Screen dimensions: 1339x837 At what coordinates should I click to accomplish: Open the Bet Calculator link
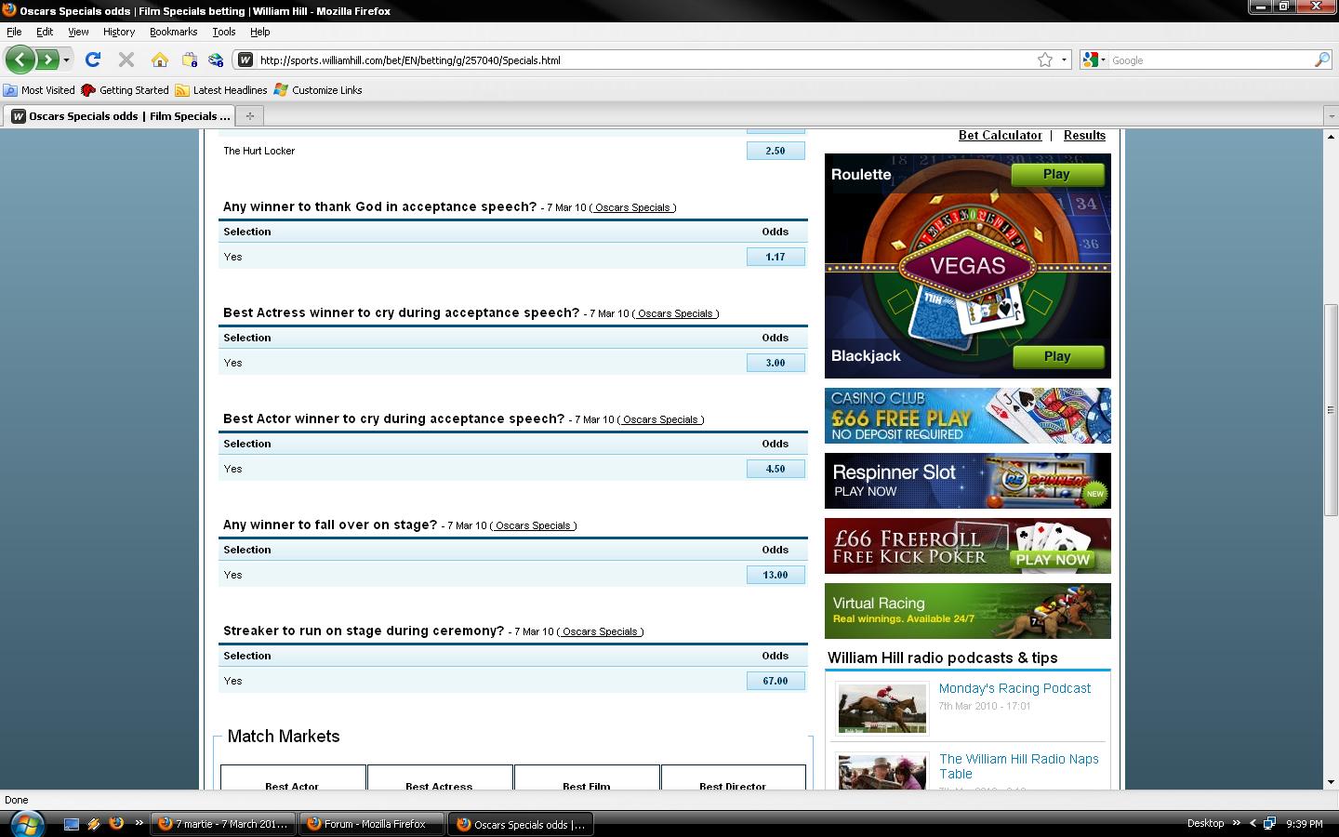tap(1000, 135)
